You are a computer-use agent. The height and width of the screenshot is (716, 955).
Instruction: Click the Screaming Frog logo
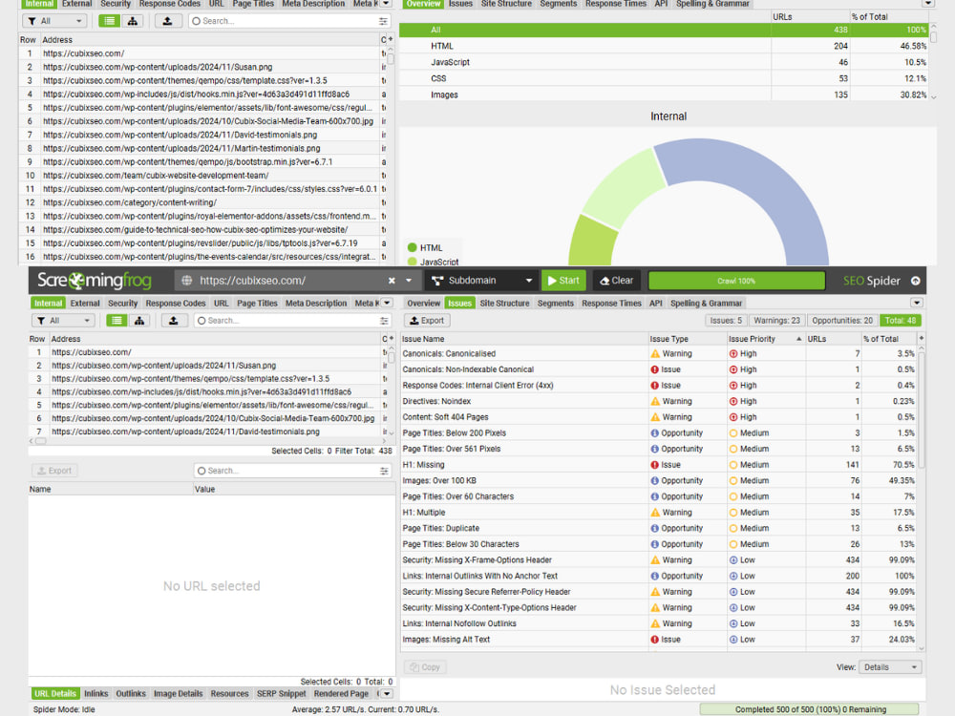95,280
